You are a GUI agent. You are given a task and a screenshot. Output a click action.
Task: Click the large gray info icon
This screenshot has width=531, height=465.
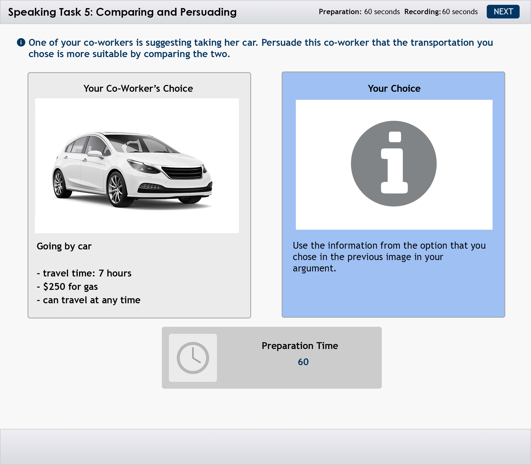(393, 164)
